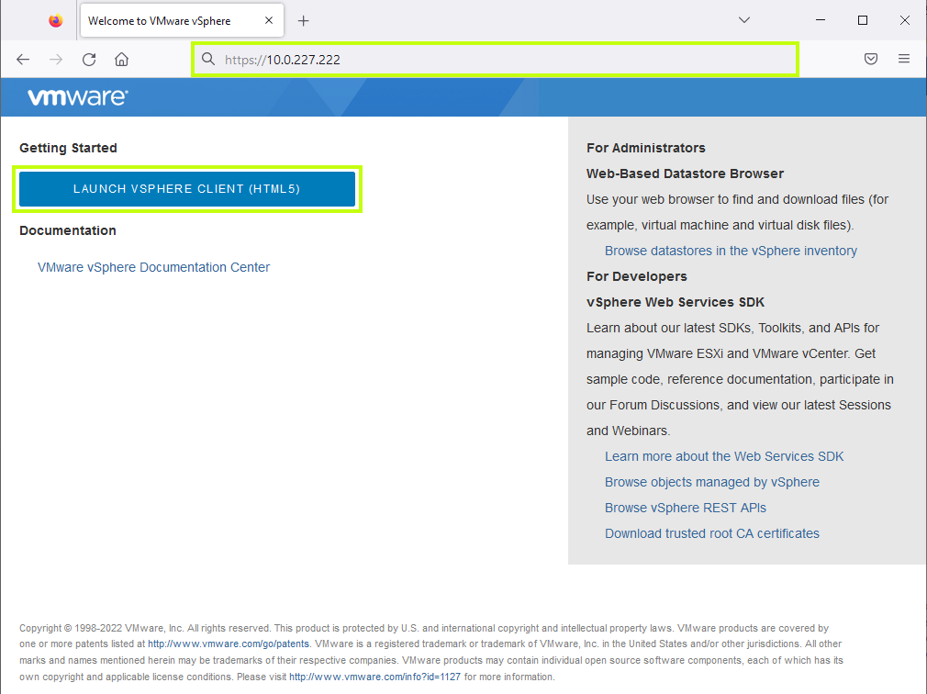This screenshot has width=927, height=694.
Task: Browse vSphere REST APIs link
Action: coord(686,508)
